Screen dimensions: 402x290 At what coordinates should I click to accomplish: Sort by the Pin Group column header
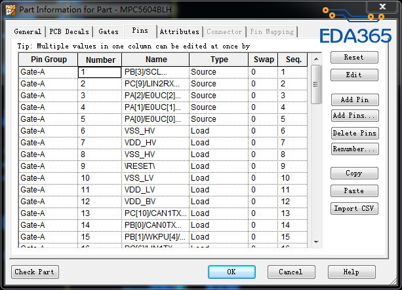pos(49,60)
